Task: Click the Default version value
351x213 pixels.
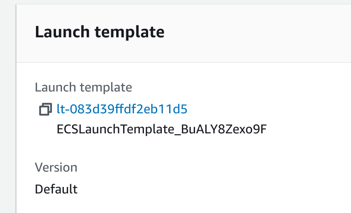Action: (x=56, y=188)
